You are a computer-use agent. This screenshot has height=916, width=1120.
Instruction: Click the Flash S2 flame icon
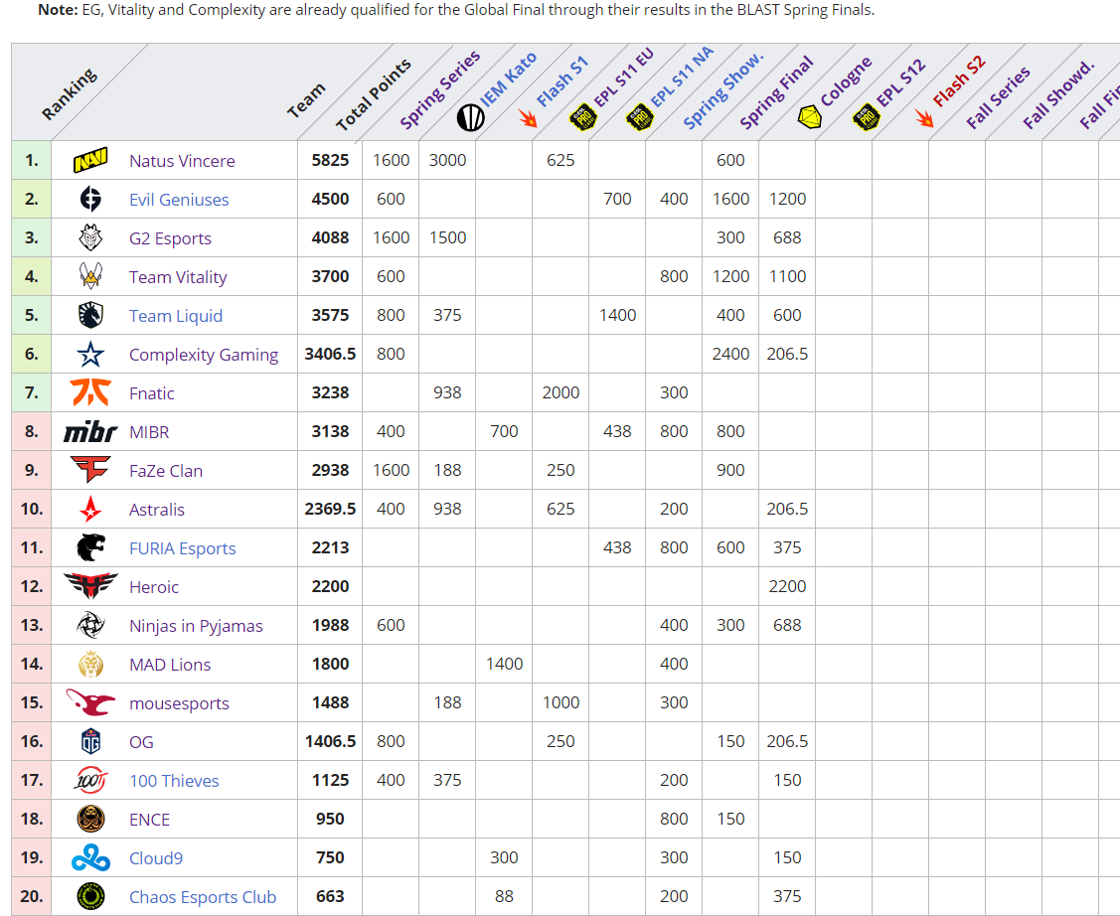coord(924,118)
